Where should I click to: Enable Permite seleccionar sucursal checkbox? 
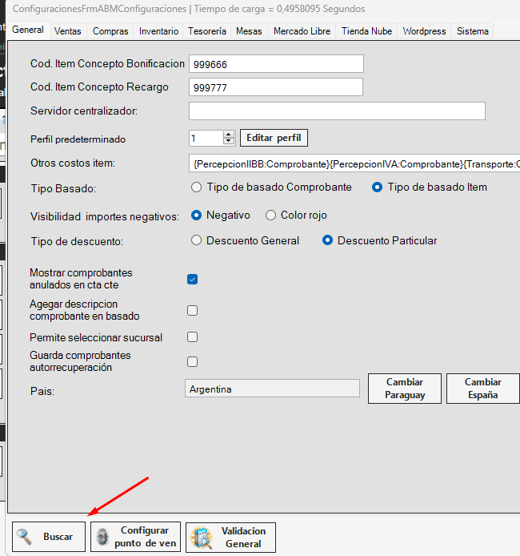[x=192, y=337]
